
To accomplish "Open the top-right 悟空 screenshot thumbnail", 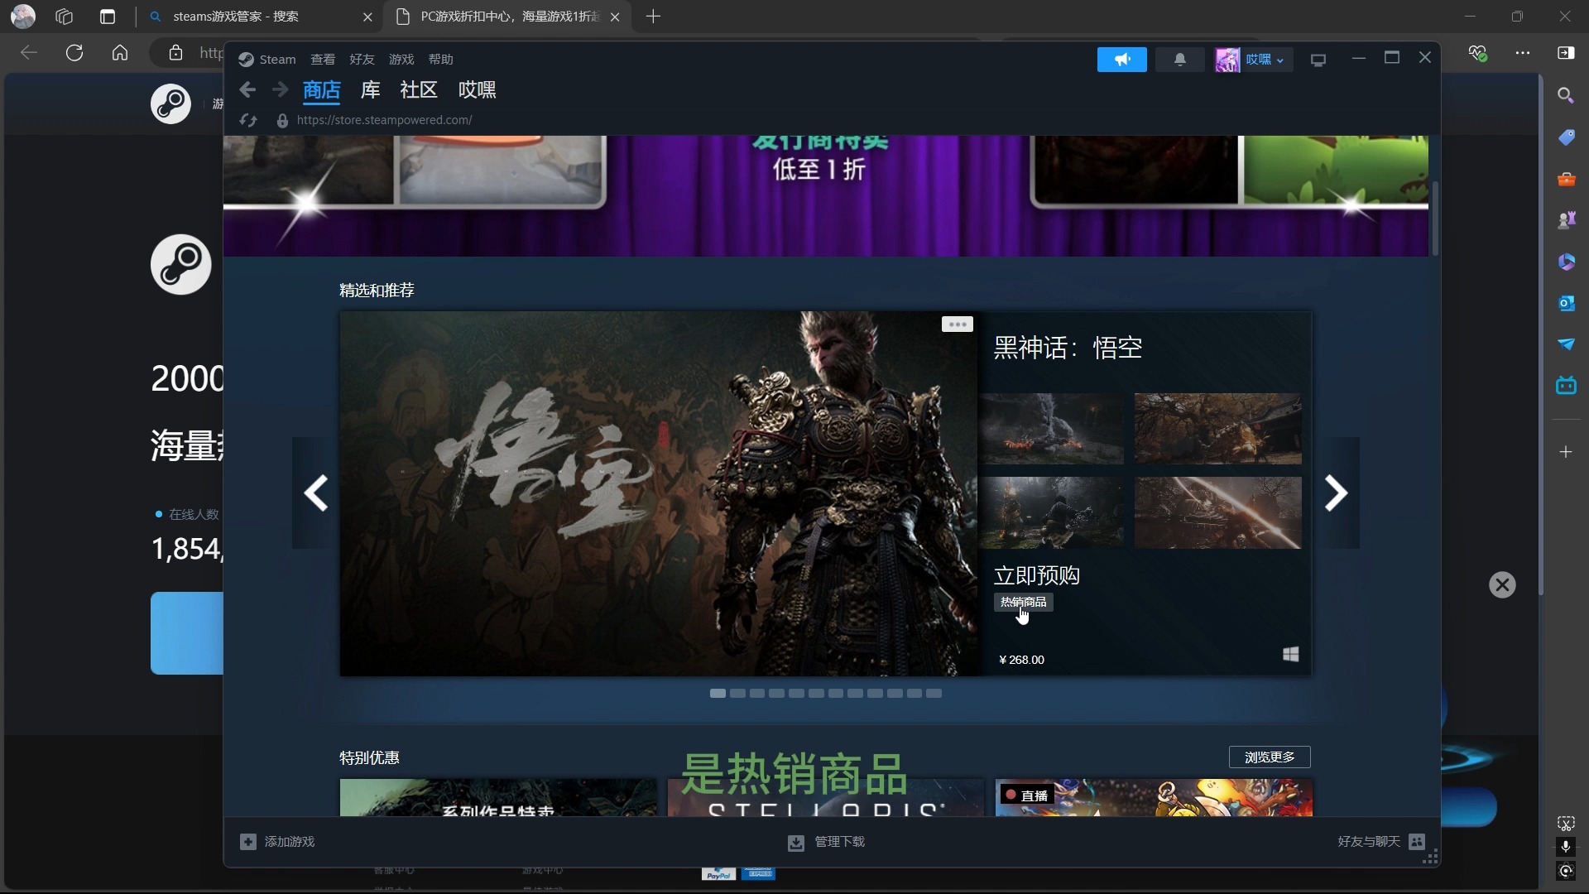I will click(1218, 429).
